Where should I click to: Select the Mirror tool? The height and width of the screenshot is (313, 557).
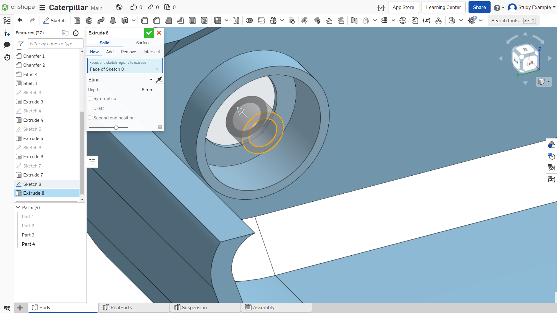(236, 20)
